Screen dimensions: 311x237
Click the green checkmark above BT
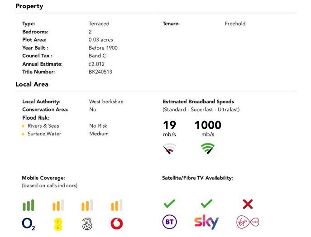coord(169,204)
